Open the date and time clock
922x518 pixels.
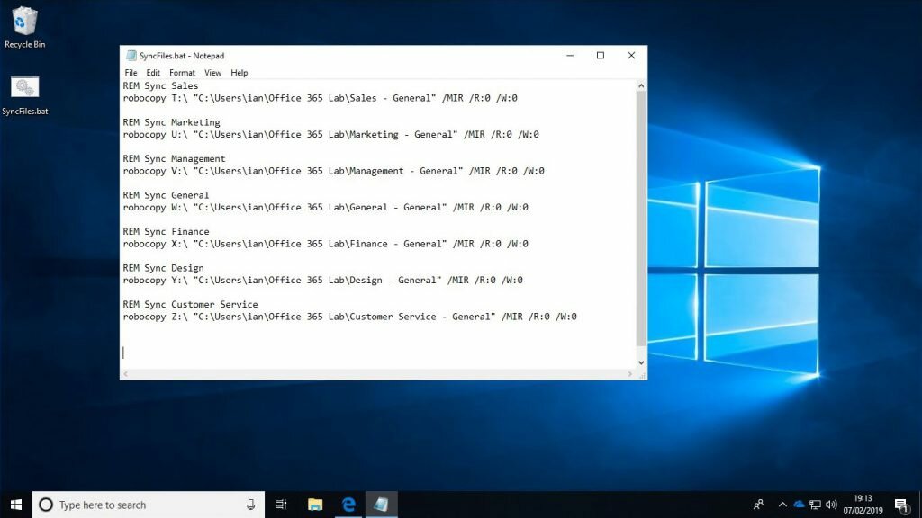click(x=863, y=505)
